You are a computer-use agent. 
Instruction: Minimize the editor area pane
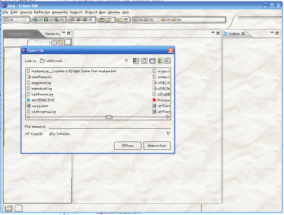pos(213,33)
